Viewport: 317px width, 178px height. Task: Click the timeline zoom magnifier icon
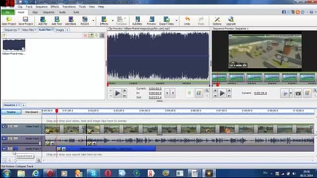[x=39, y=160]
